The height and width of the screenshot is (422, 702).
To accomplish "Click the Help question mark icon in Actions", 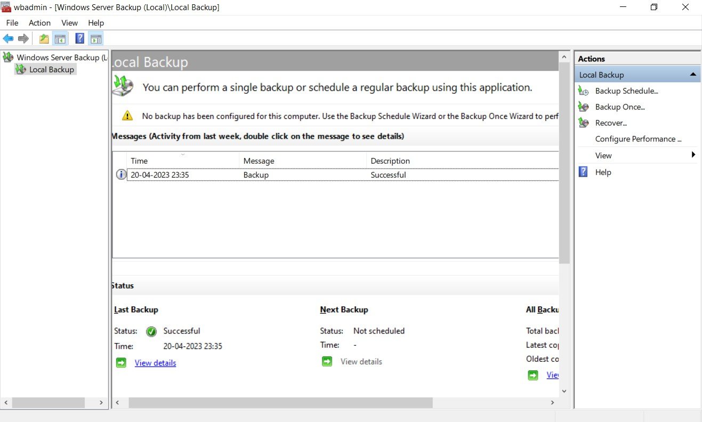I will [x=583, y=172].
